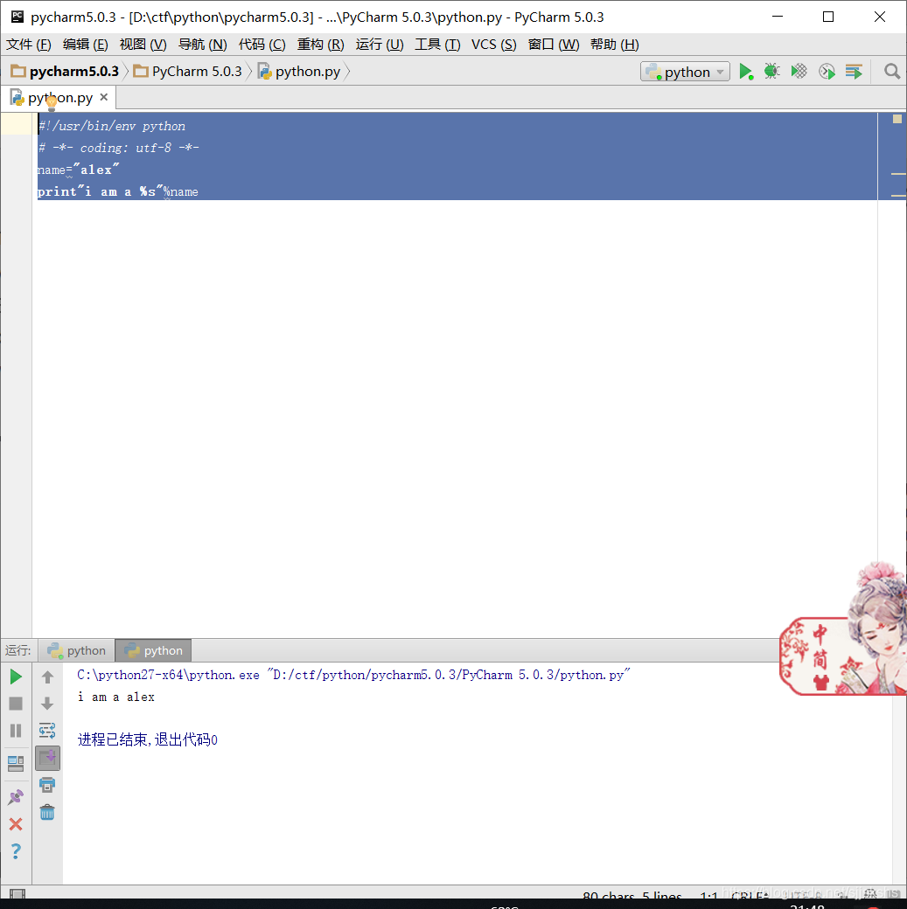Click the concurrency diagram run icon
The height and width of the screenshot is (909, 907).
click(854, 72)
